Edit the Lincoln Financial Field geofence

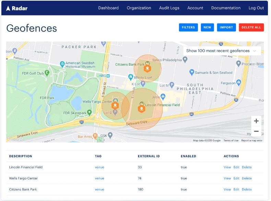pyautogui.click(x=236, y=167)
